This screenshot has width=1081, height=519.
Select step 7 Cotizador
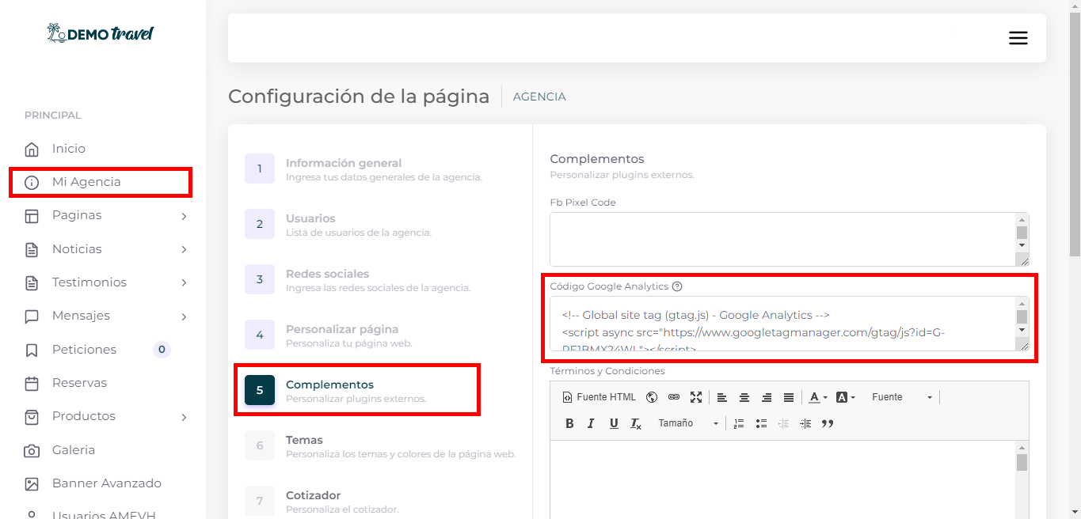click(322, 501)
